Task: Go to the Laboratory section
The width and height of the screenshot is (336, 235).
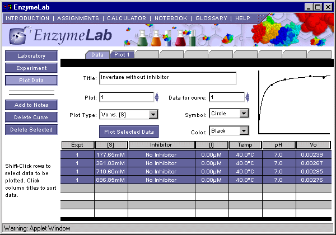Action: (32, 56)
